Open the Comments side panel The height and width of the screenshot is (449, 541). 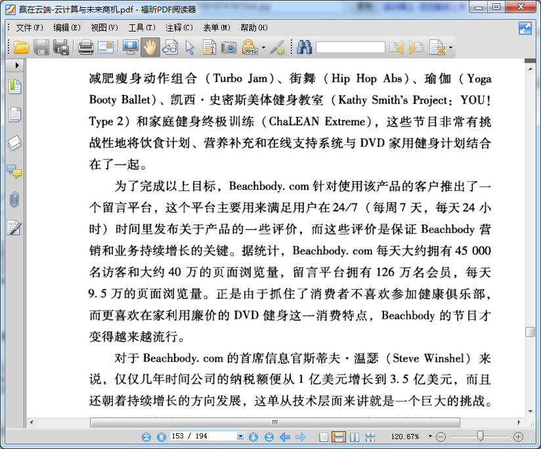coord(14,171)
